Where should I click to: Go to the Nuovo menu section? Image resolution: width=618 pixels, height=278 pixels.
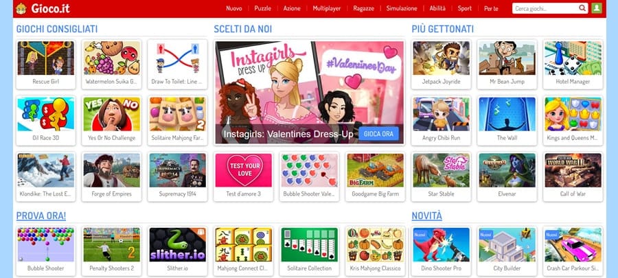pos(234,8)
